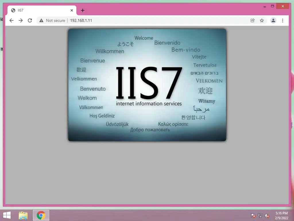Open File Explorer from the taskbar
The height and width of the screenshot is (221, 294).
[23, 215]
